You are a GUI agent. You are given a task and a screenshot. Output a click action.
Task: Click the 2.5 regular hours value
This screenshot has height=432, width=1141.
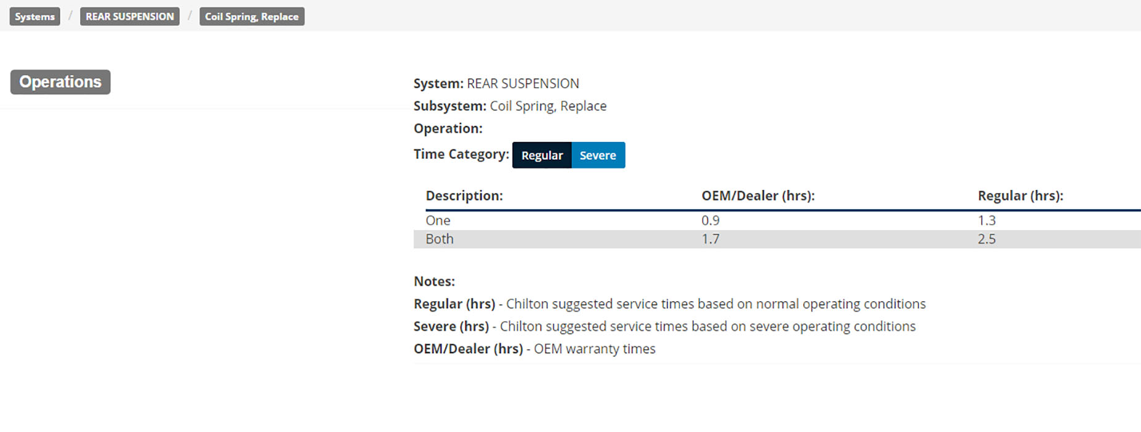(x=987, y=239)
